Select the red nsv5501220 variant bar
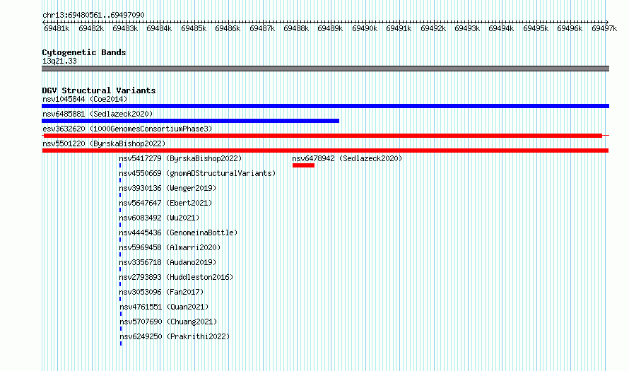629x371 pixels. (325, 151)
